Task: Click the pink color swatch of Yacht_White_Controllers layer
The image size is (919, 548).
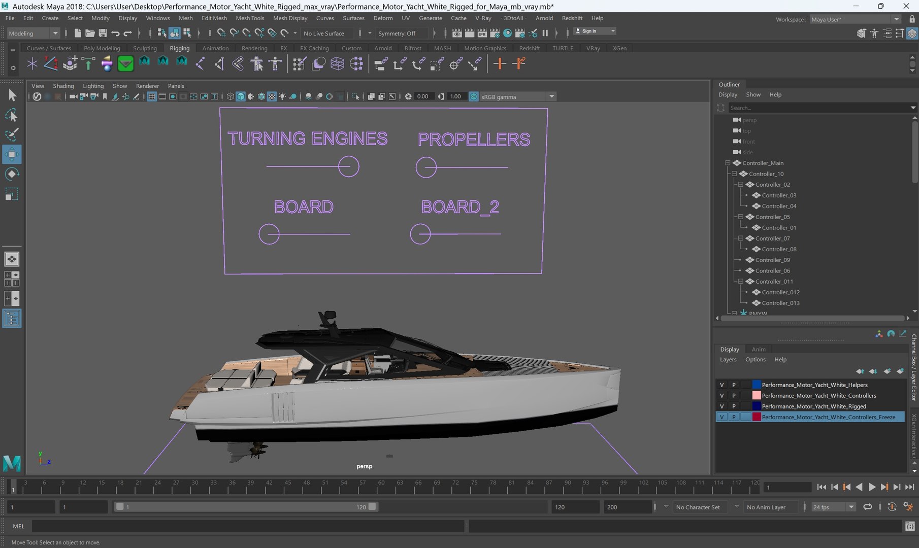Action: point(757,395)
